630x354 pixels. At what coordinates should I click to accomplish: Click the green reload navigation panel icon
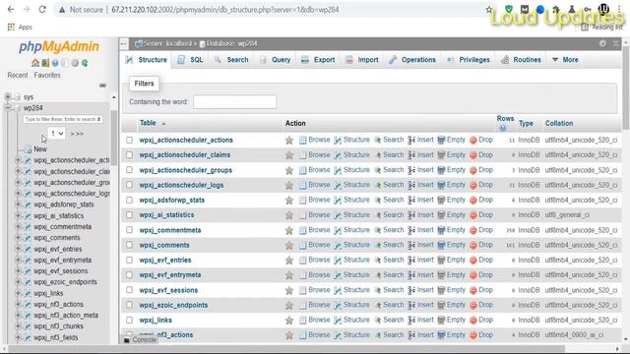[85, 63]
